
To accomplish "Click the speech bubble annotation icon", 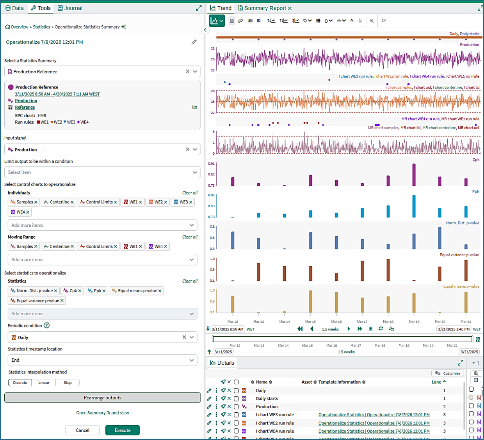I will pos(384,21).
